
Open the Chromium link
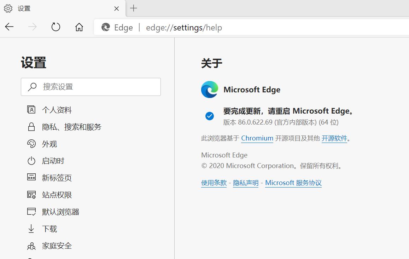click(257, 138)
